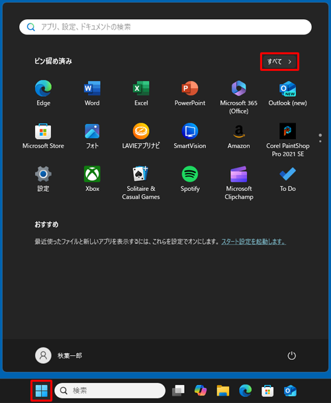This screenshot has width=331, height=403.
Task: Follow the スタート設定を起動します link
Action: click(254, 241)
